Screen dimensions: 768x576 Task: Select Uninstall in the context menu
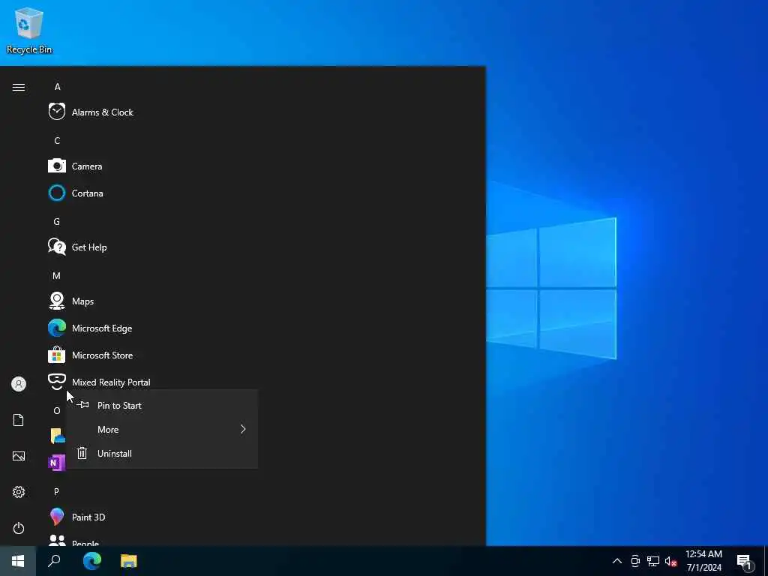(x=162, y=454)
